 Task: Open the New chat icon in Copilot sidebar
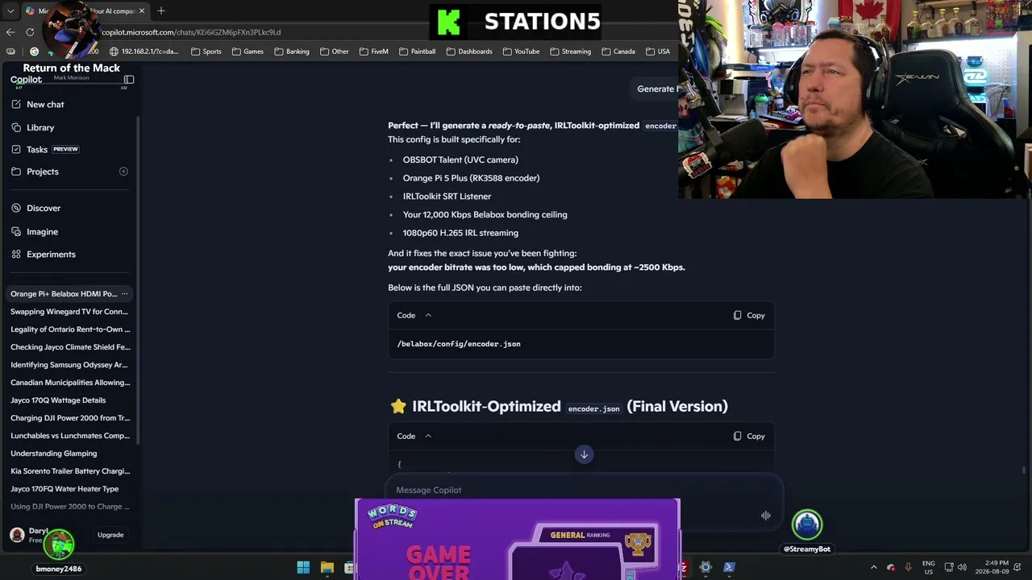pos(16,105)
